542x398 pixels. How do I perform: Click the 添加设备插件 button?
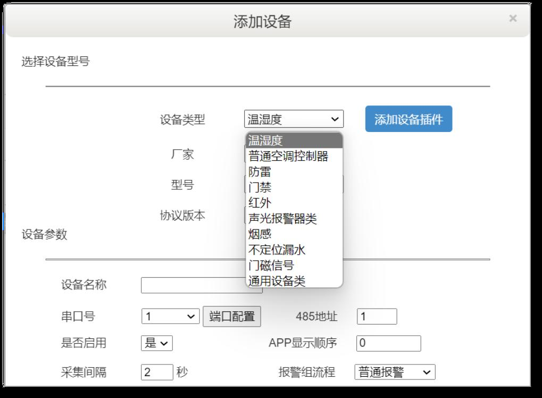pyautogui.click(x=408, y=119)
